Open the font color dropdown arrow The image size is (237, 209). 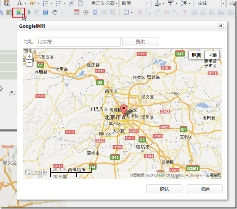point(25,3)
